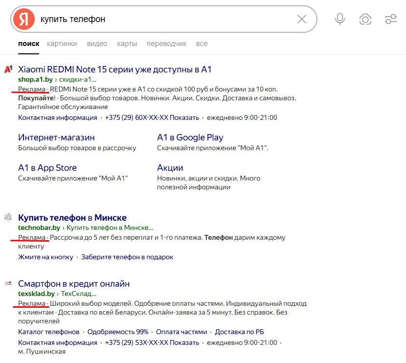The height and width of the screenshot is (363, 406).
Task: Open the переводчик tab
Action: coord(166,44)
